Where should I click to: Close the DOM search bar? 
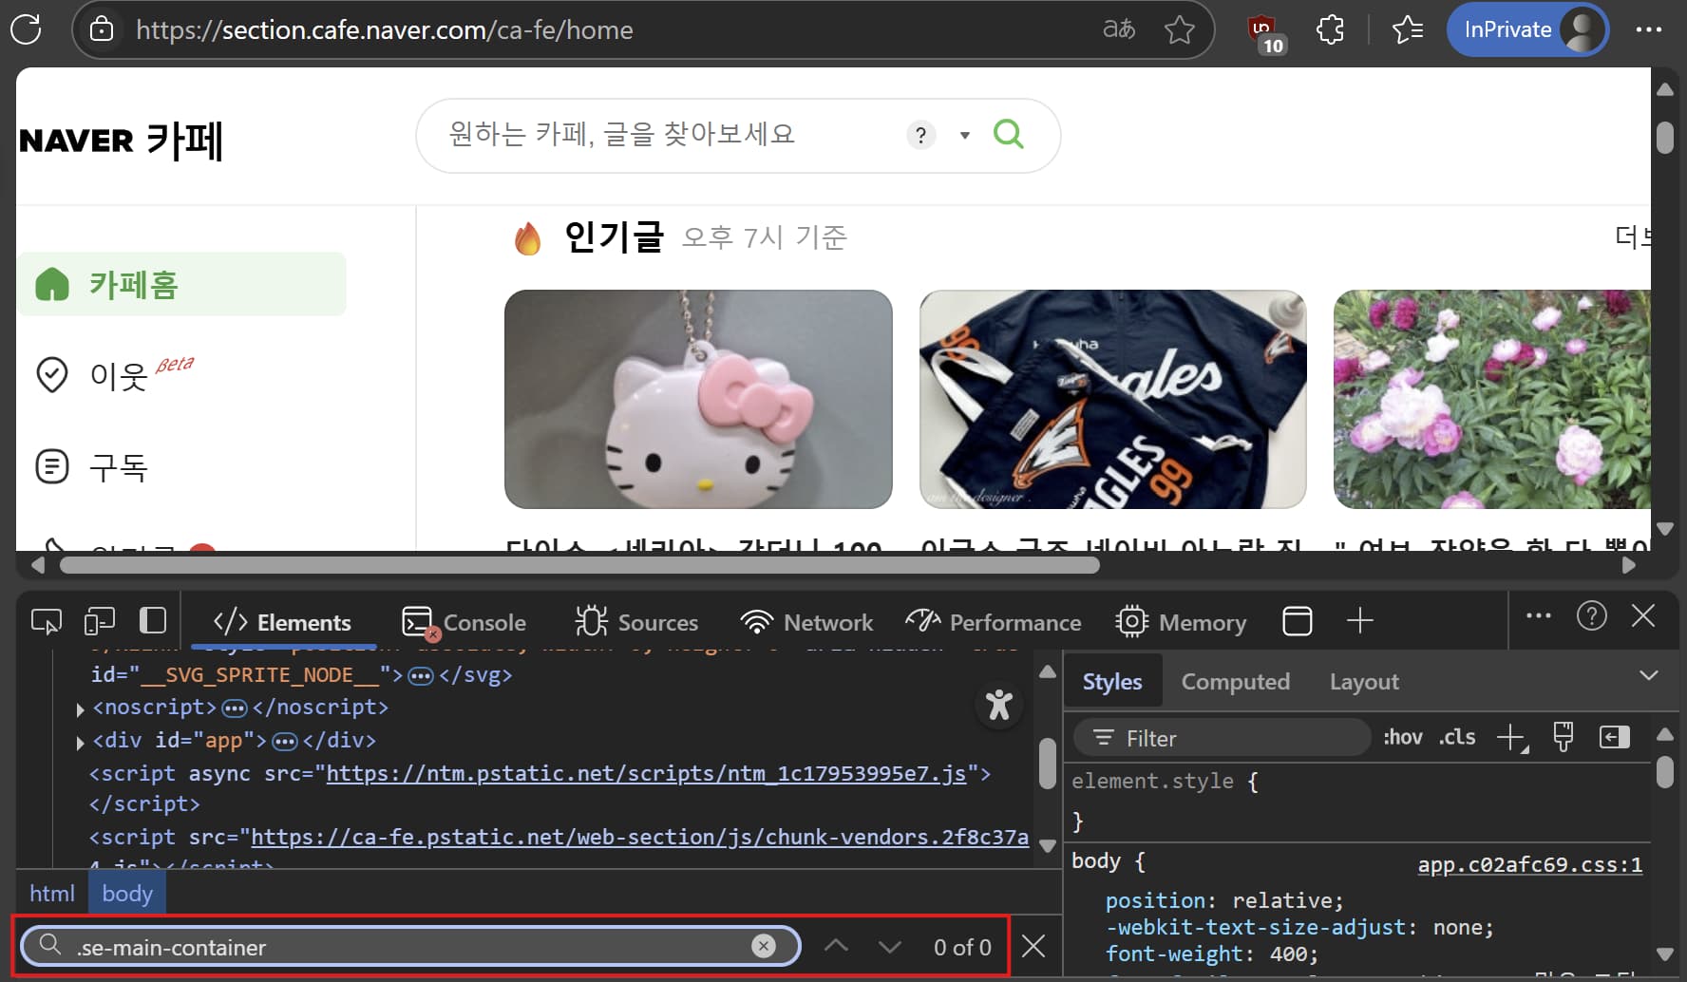[1033, 946]
